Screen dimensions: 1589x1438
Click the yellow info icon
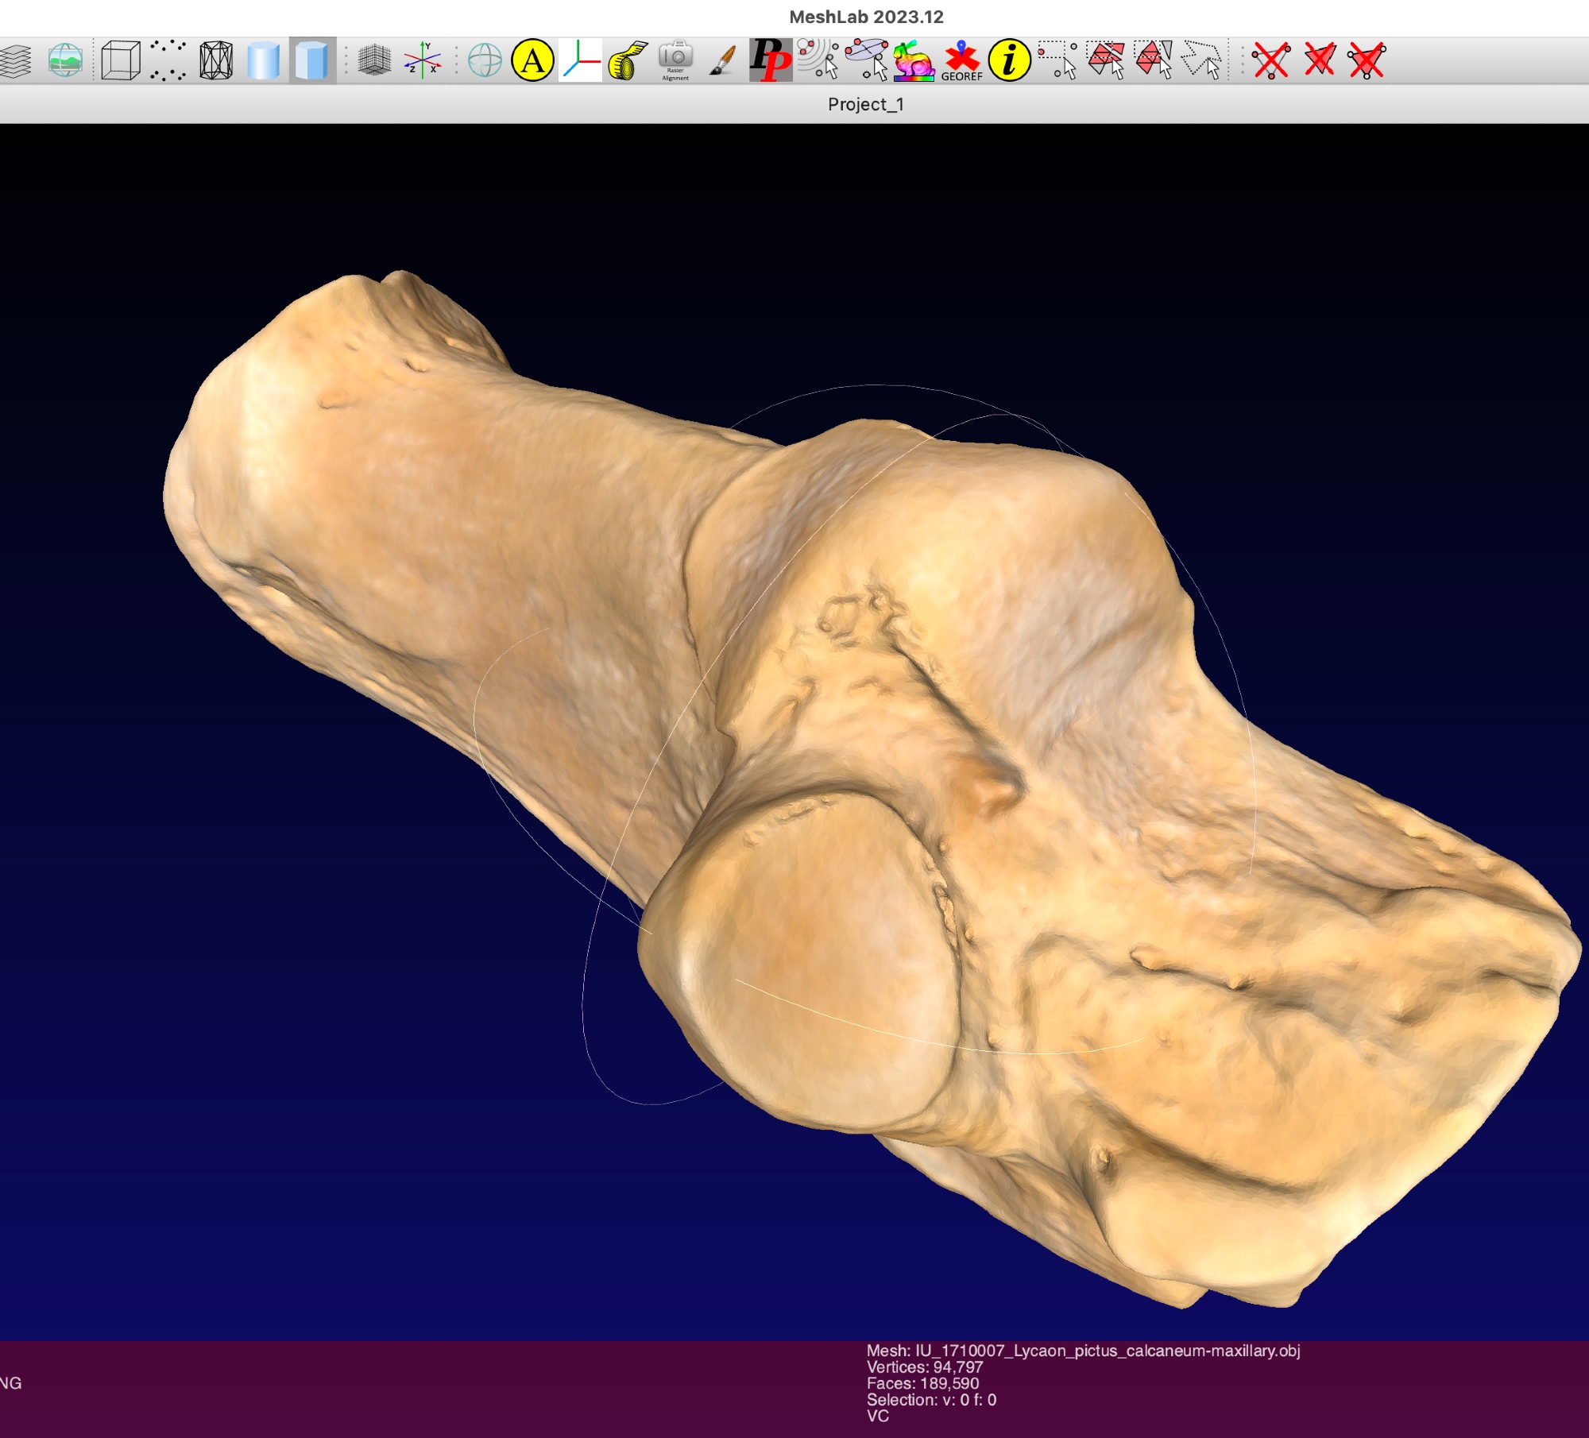[x=1010, y=60]
